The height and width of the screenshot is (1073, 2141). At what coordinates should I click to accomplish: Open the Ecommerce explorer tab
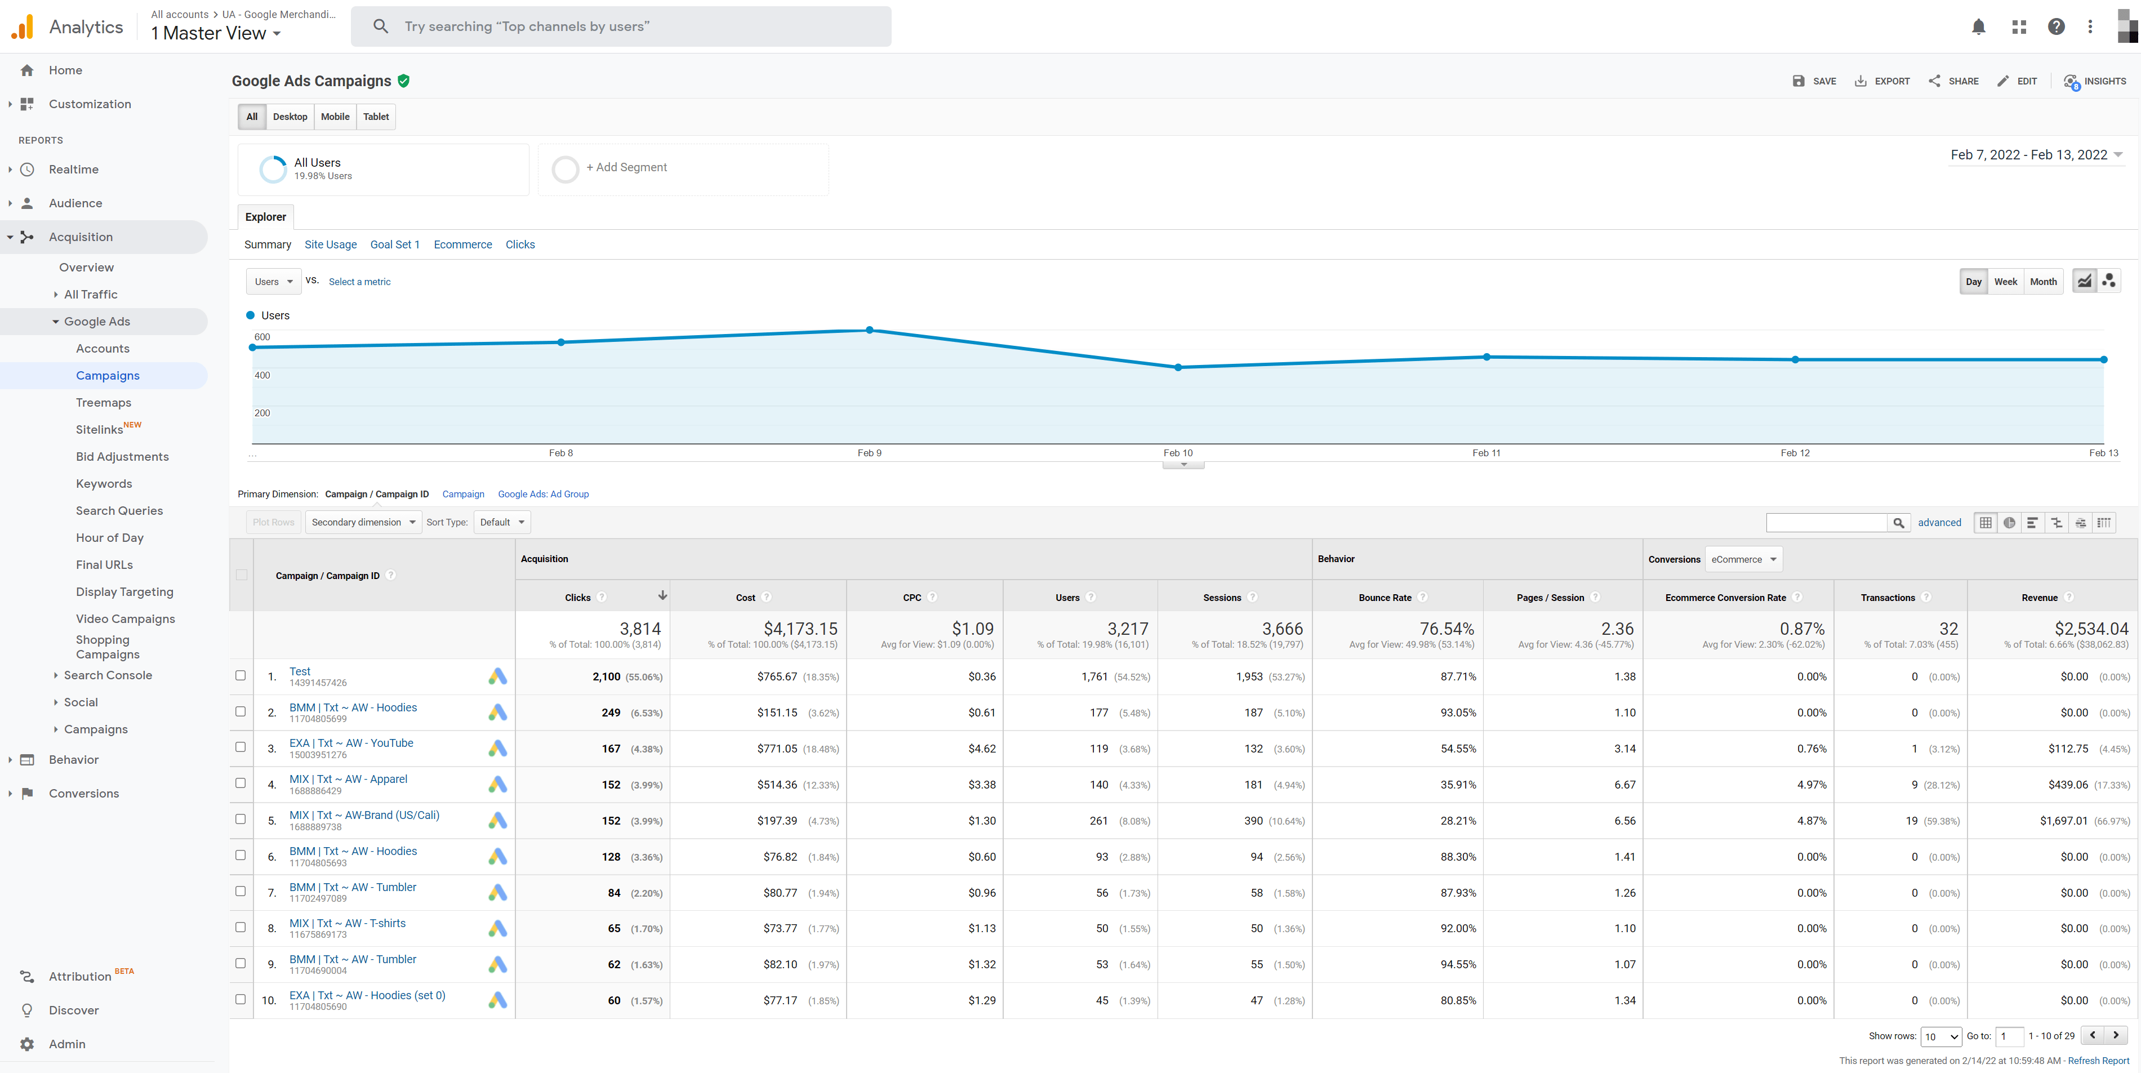coord(462,244)
